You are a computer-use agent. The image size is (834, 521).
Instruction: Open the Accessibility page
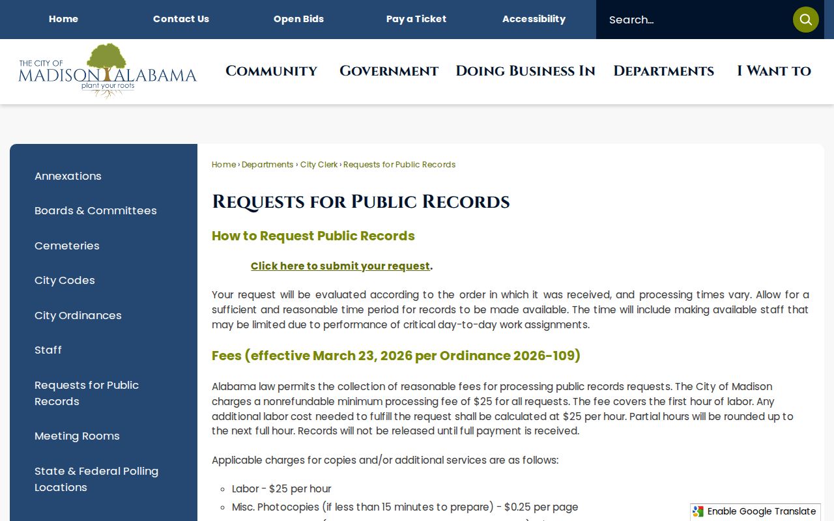pos(534,19)
